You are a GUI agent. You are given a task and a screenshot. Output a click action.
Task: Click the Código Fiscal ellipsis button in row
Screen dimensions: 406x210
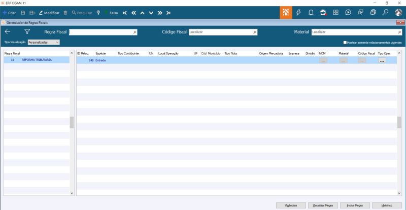click(362, 60)
